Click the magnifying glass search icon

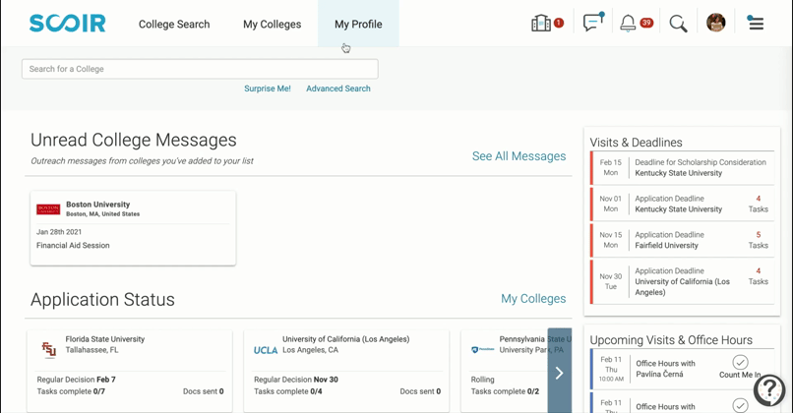(x=678, y=24)
